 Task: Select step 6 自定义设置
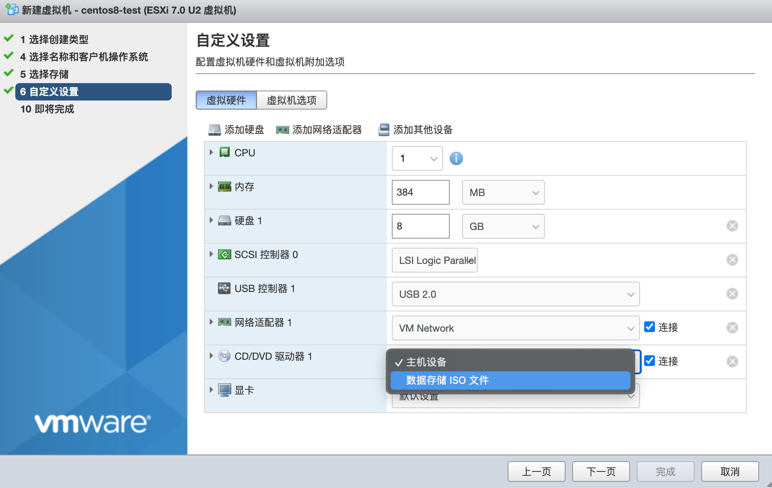(94, 91)
